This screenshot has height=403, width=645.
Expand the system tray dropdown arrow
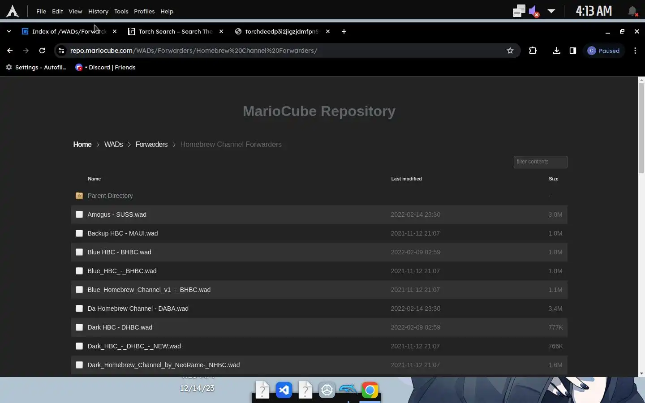[x=551, y=11]
